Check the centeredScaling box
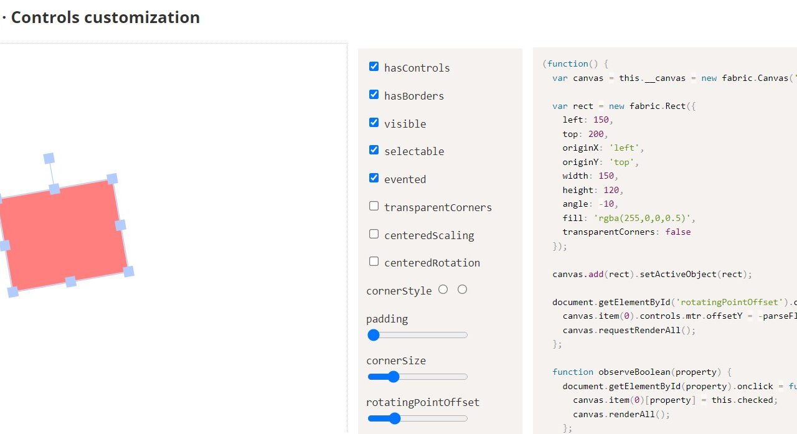Image resolution: width=797 pixels, height=434 pixels. (374, 234)
